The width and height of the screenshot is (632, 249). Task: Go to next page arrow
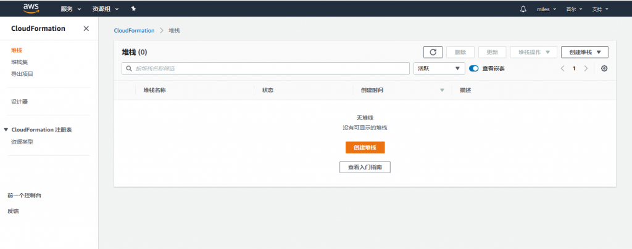pyautogui.click(x=586, y=68)
